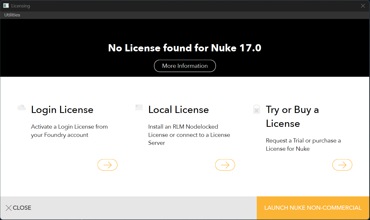Open the Utilities menu

click(x=12, y=15)
